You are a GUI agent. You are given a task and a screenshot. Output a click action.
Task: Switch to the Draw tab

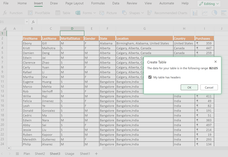tap(54, 3)
